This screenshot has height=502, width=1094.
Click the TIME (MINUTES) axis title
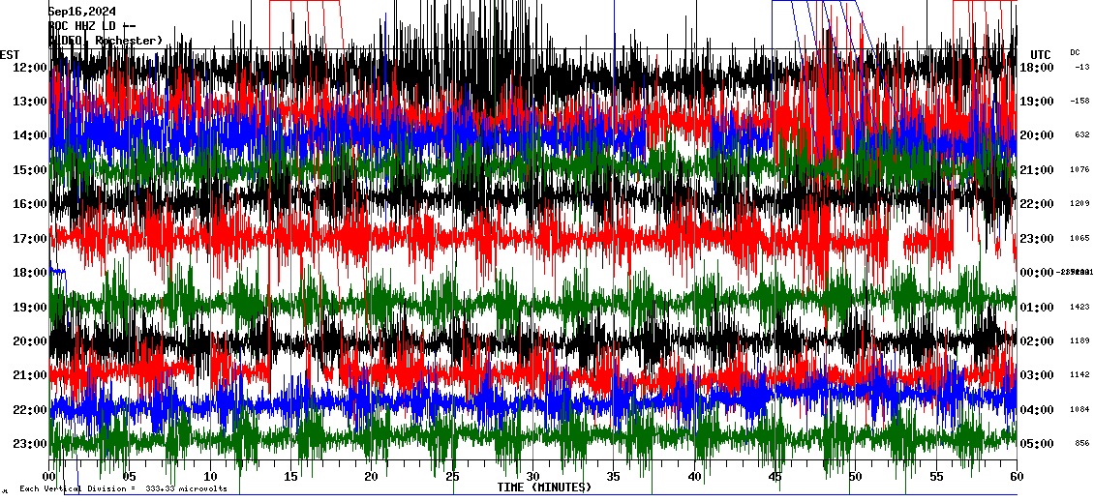pos(544,487)
